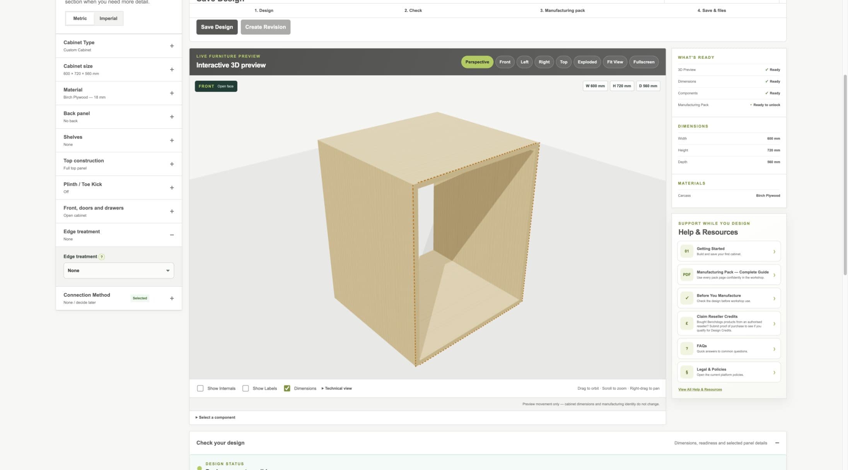Click the Fit View button
This screenshot has height=470, width=848.
click(x=615, y=62)
